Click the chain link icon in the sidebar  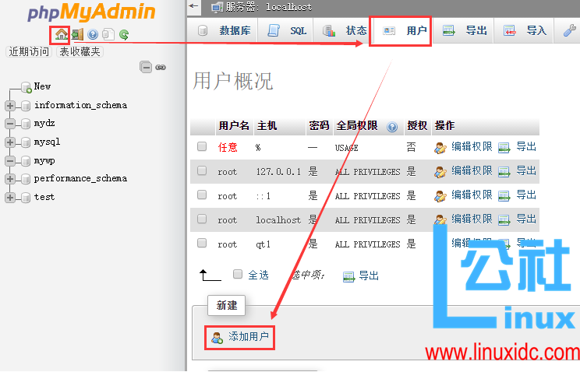pyautogui.click(x=161, y=68)
